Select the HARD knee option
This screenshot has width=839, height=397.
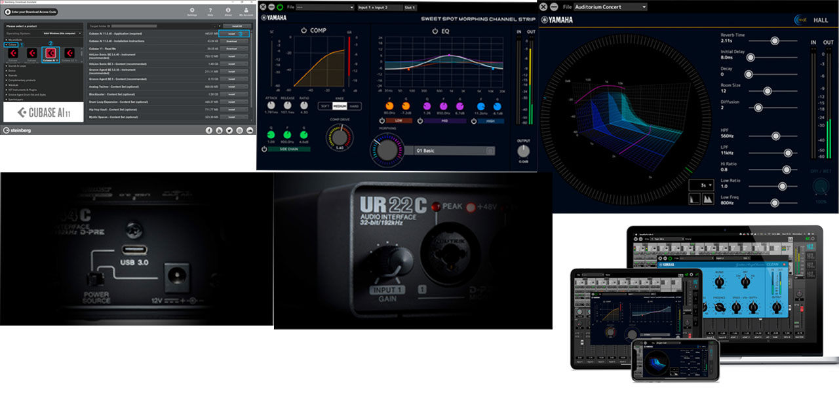click(x=355, y=105)
